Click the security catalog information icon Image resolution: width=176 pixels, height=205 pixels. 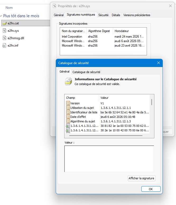[68, 81]
